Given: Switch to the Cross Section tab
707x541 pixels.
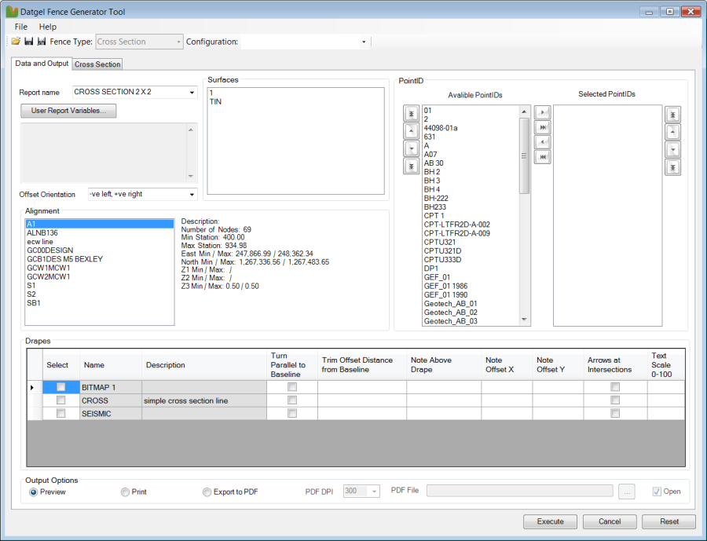Looking at the screenshot, I should pyautogui.click(x=97, y=64).
